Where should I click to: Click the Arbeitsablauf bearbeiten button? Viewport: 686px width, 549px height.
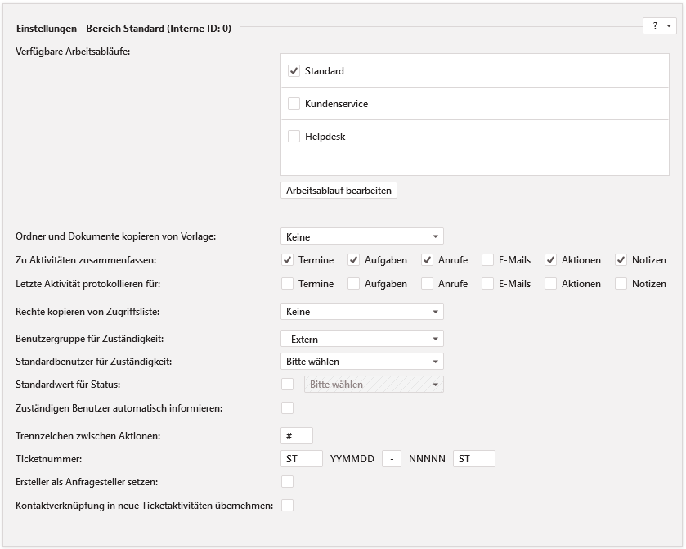click(x=339, y=191)
